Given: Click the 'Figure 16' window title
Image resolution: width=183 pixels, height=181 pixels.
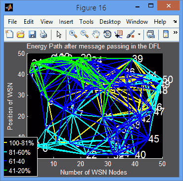Looking at the screenshot, I should [91, 8].
